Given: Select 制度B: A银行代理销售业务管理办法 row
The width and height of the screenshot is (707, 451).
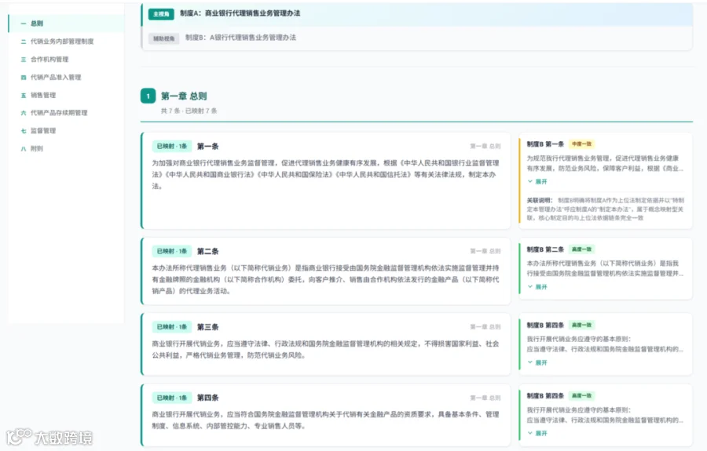Looking at the screenshot, I should [x=416, y=38].
